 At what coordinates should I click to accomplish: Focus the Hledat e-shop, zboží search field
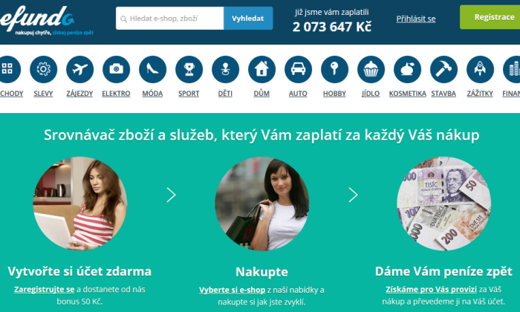[x=170, y=19]
